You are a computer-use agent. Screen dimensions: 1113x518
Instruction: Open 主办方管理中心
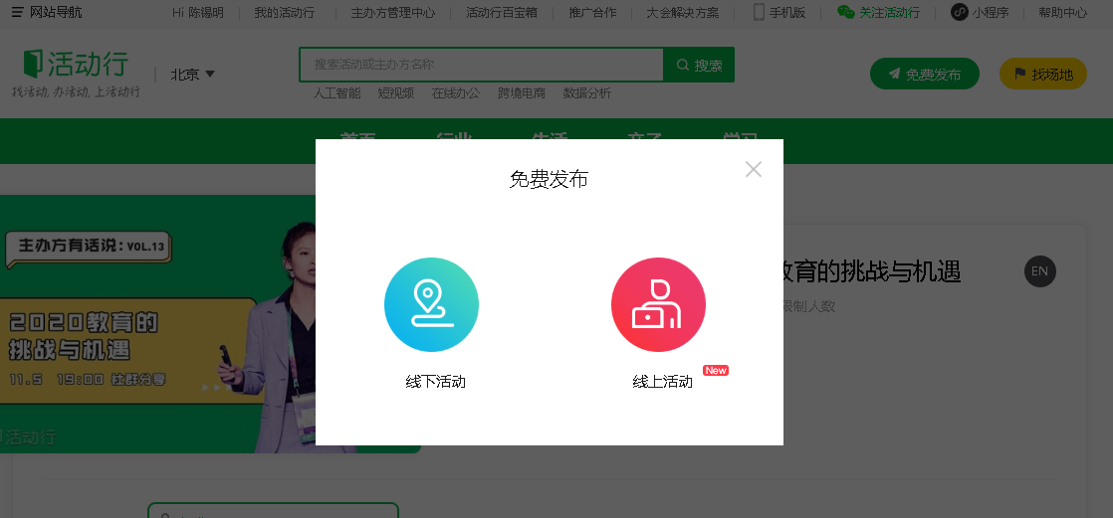(x=392, y=13)
